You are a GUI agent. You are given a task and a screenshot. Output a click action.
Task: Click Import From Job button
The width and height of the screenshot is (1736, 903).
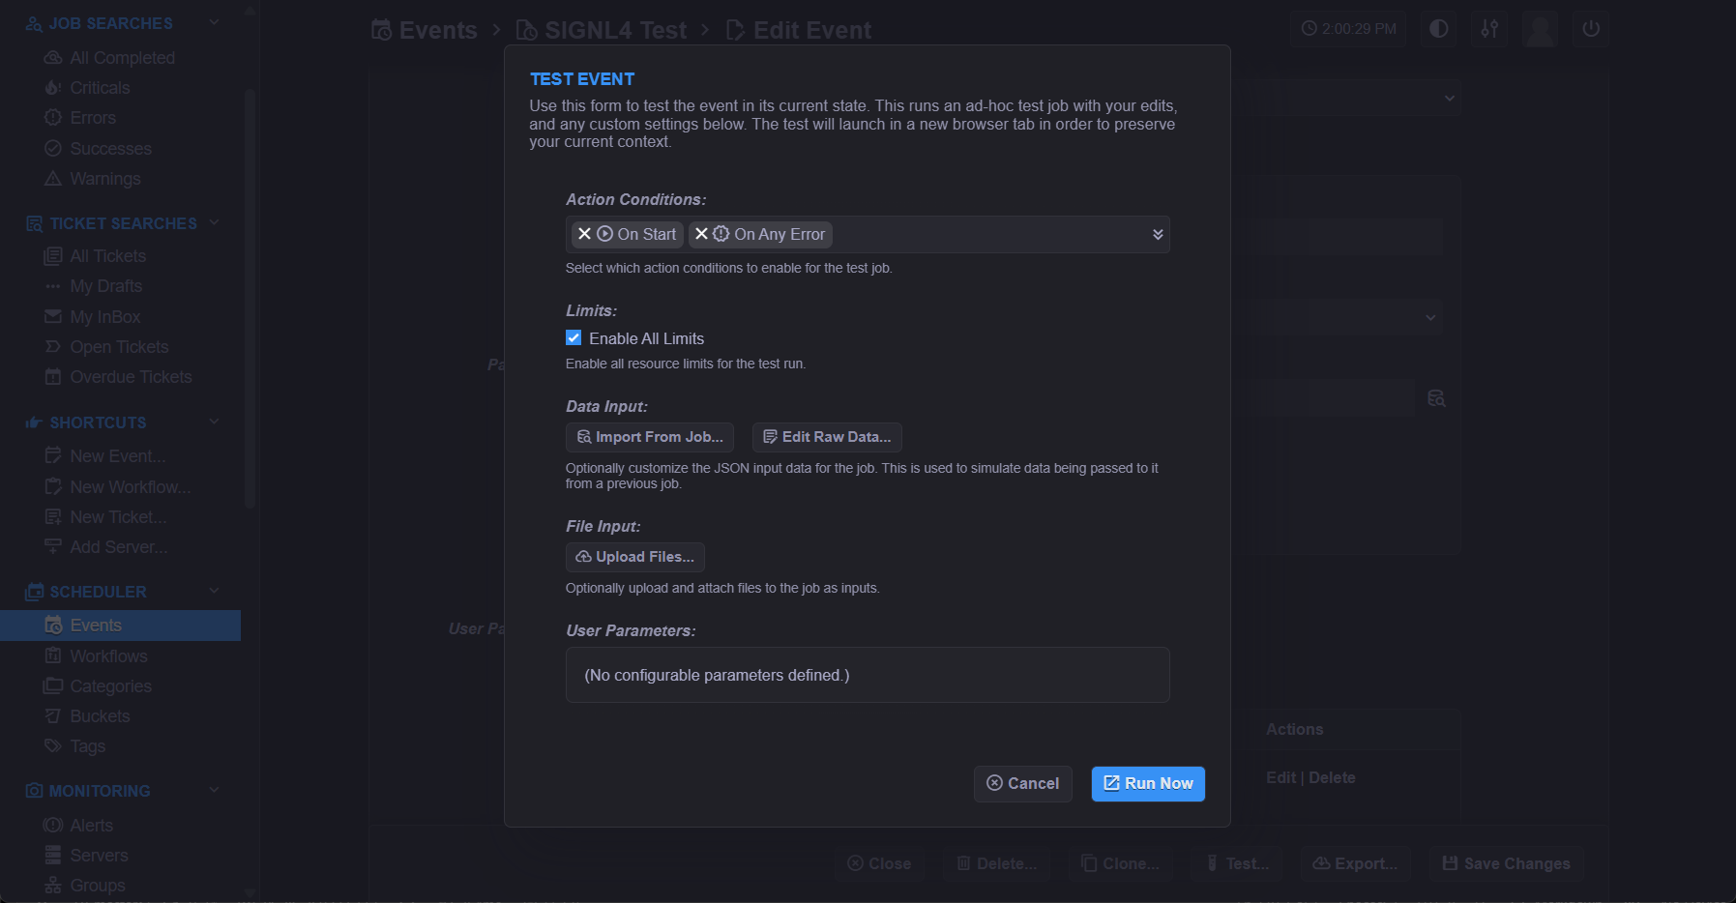coord(650,437)
